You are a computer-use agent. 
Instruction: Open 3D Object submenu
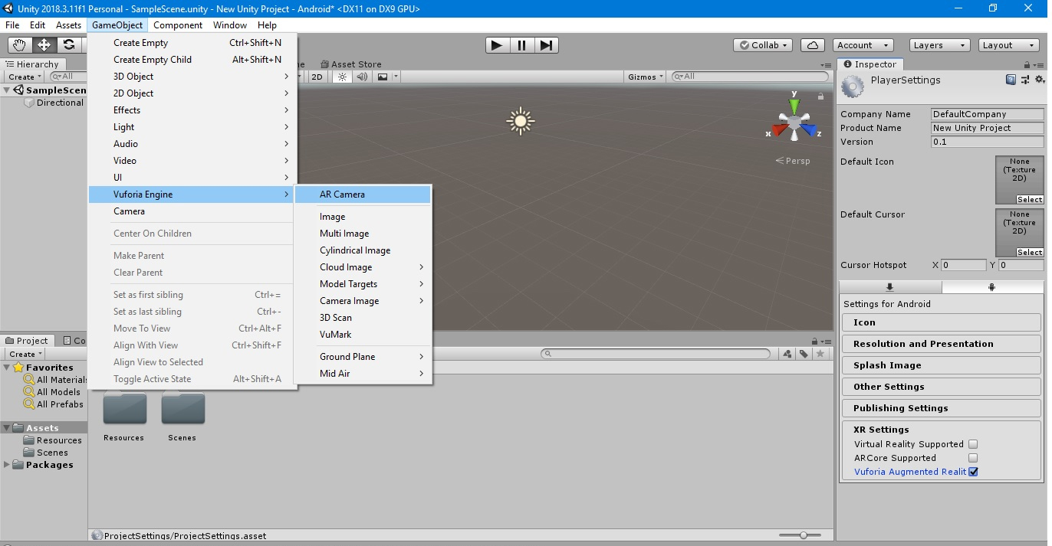click(x=192, y=77)
